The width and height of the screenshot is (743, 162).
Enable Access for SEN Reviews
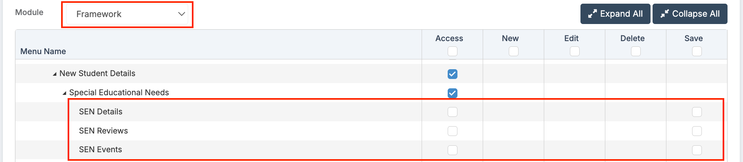pos(453,131)
